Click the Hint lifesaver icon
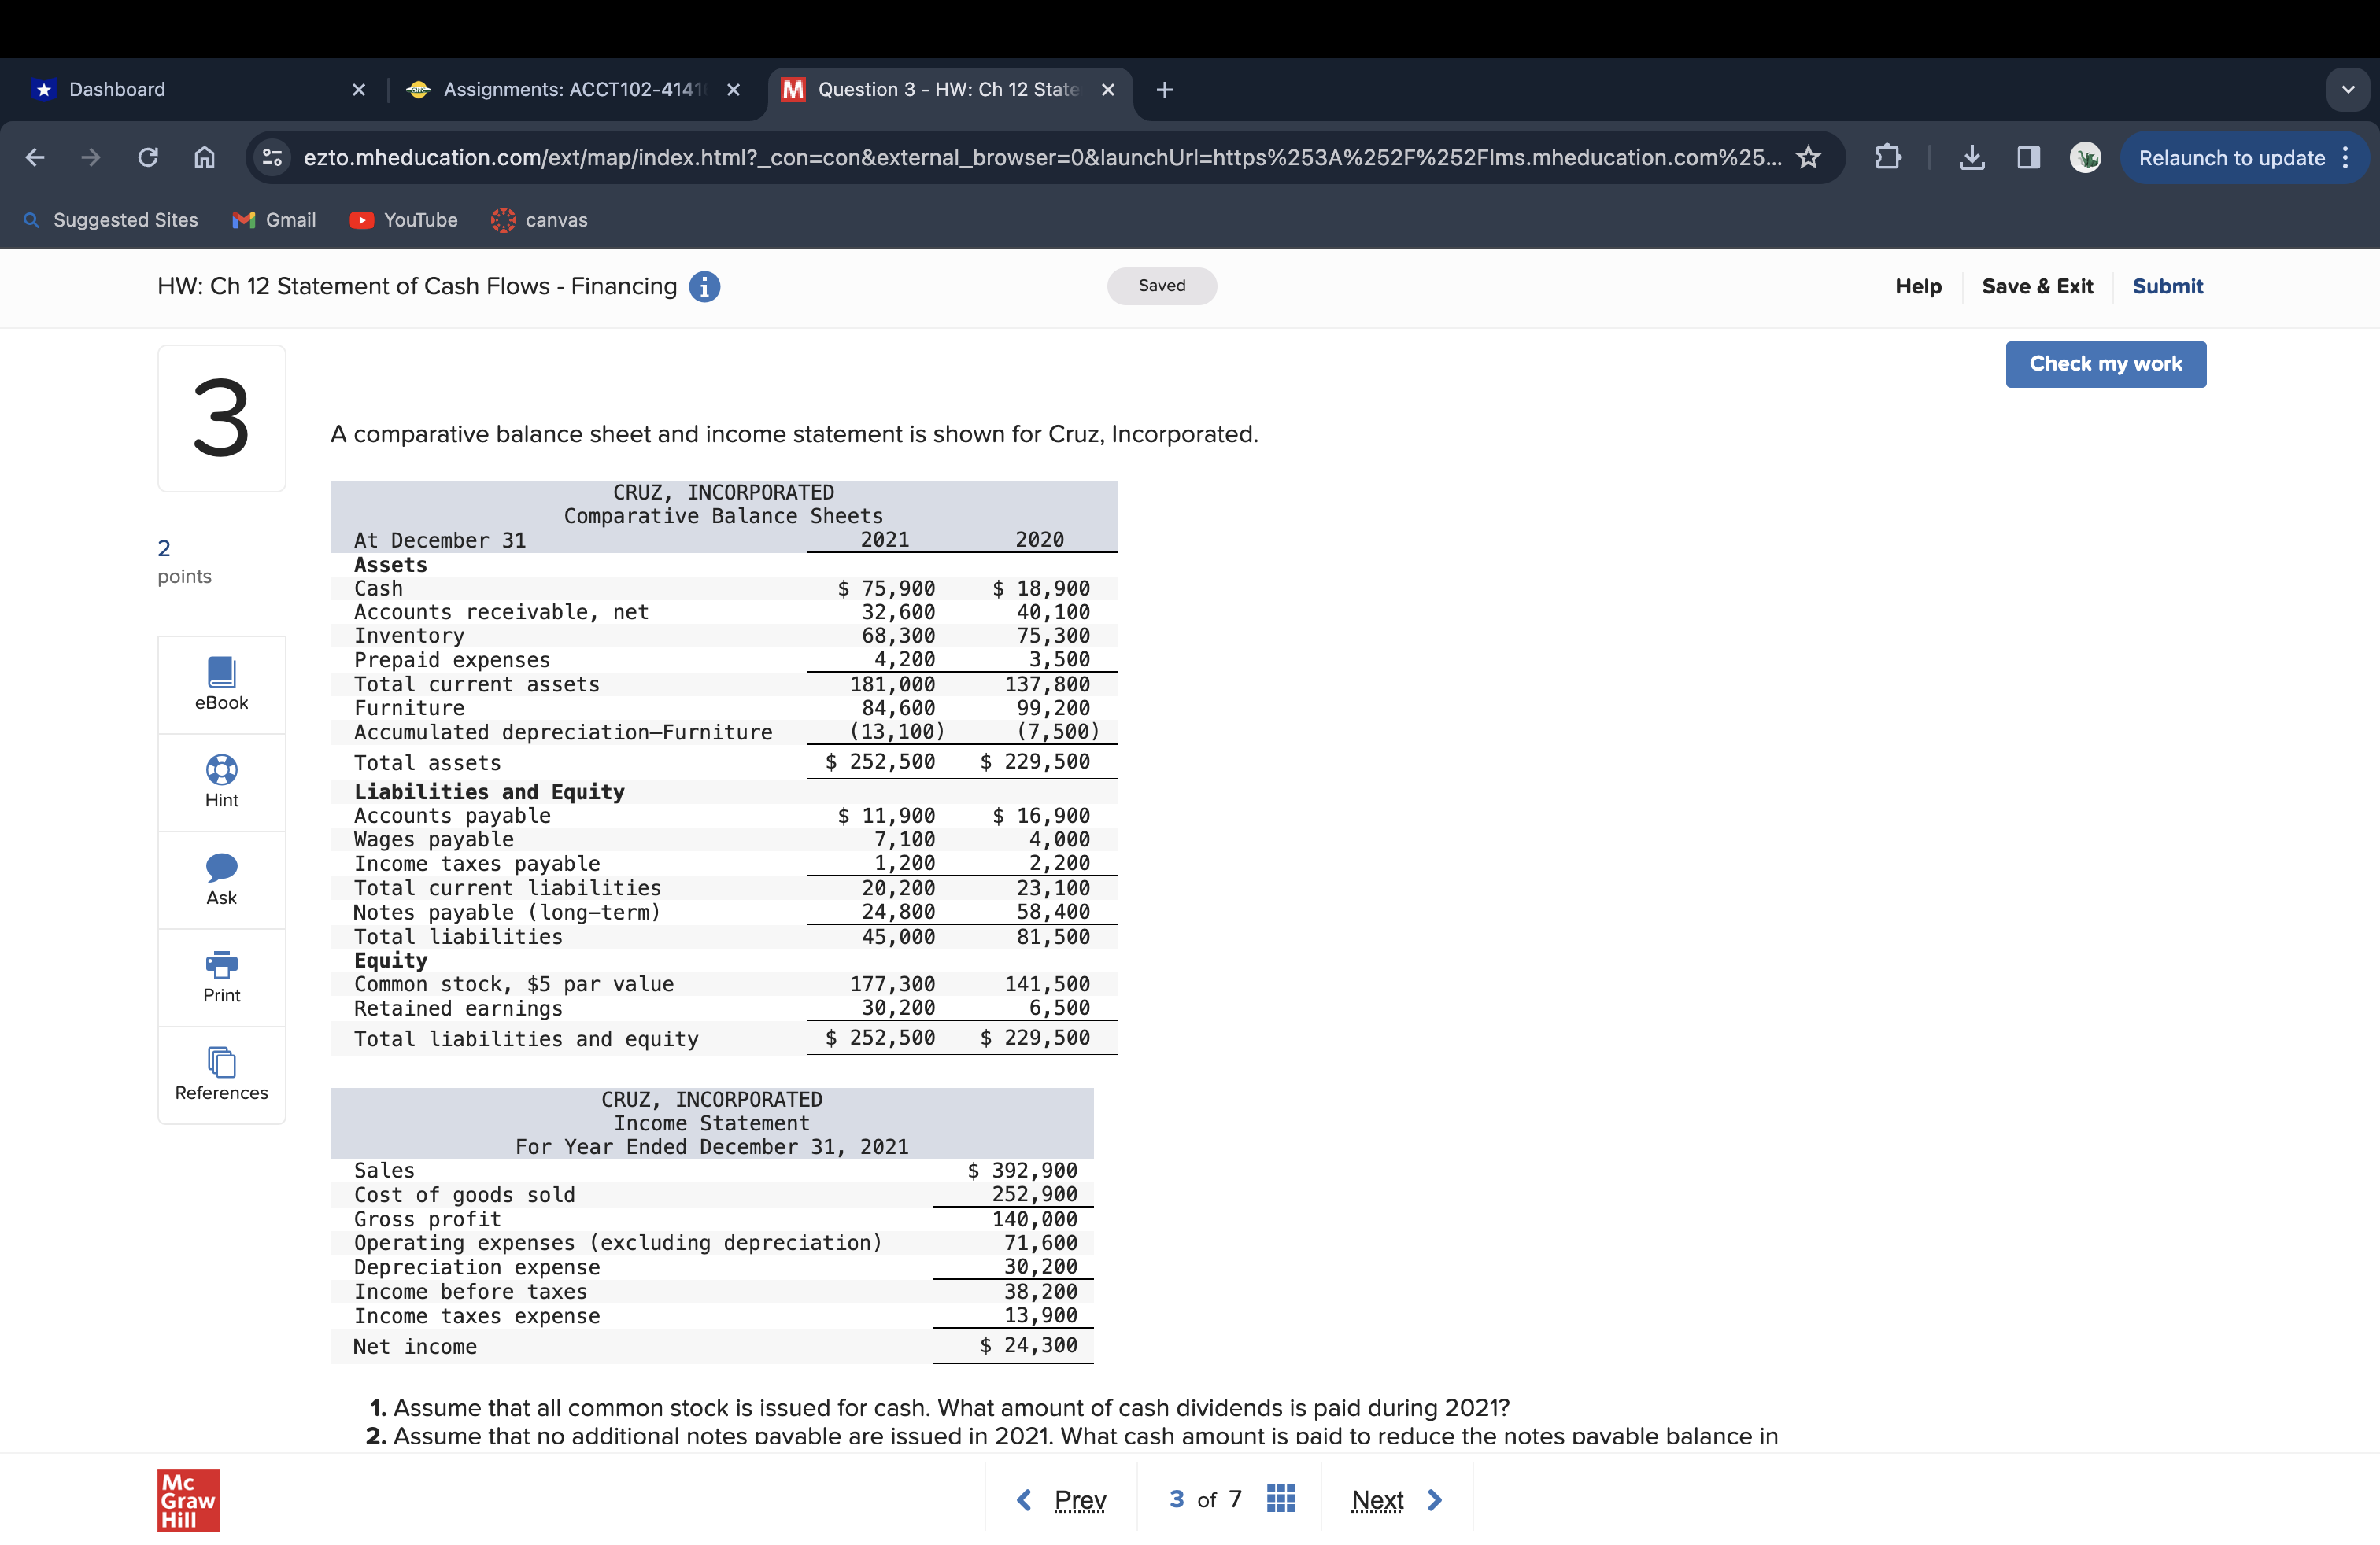This screenshot has width=2380, height=1545. (x=221, y=769)
